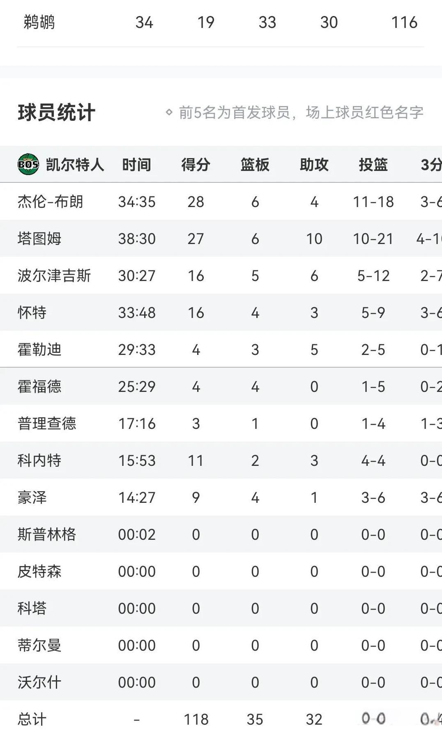Open player 杰伦-布朗 profile

(x=50, y=202)
